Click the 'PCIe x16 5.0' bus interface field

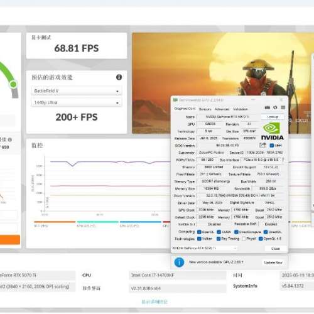(261, 160)
